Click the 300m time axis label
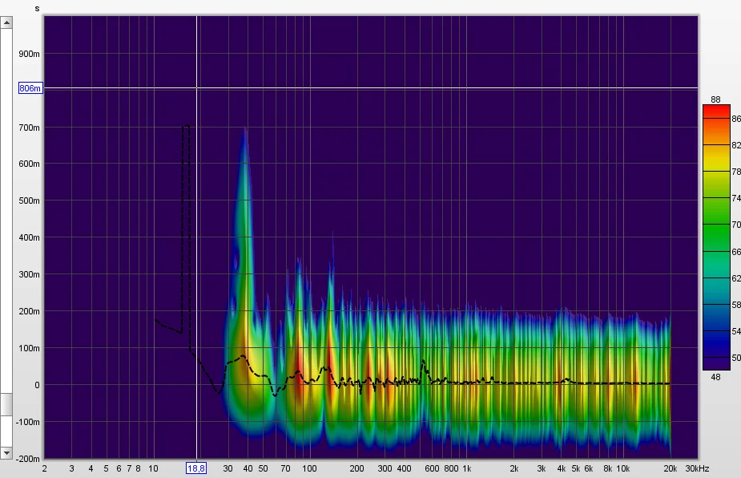 click(29, 274)
